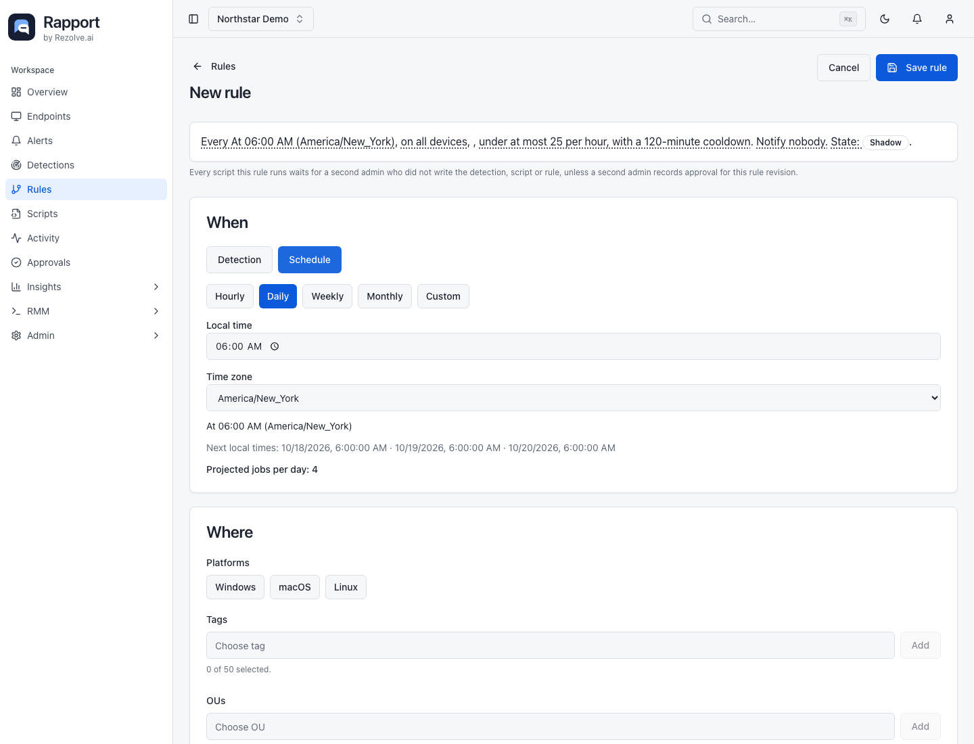Toggle the sidebar panel icon
The height and width of the screenshot is (744, 974).
(x=193, y=19)
